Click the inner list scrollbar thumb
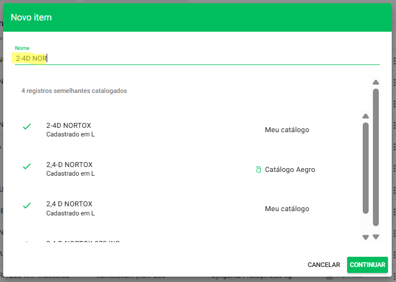396x282 pixels. [365, 168]
